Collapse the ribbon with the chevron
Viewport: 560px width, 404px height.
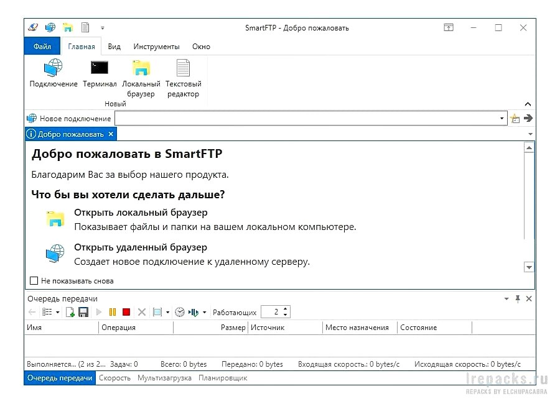(528, 104)
